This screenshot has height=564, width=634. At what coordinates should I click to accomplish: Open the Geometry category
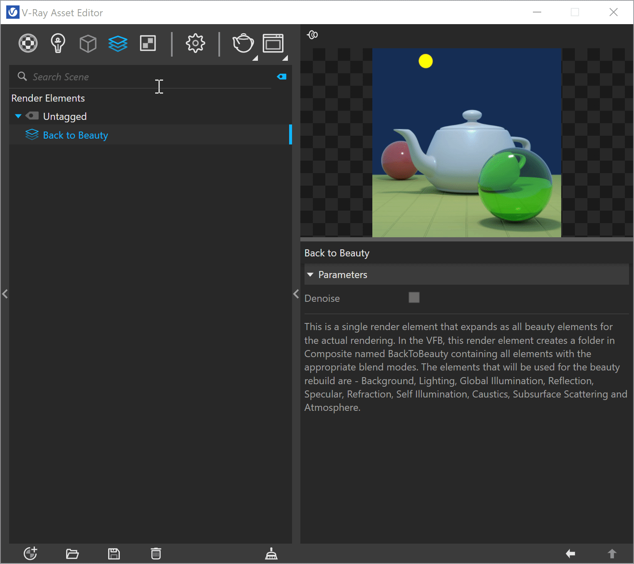[x=88, y=43]
